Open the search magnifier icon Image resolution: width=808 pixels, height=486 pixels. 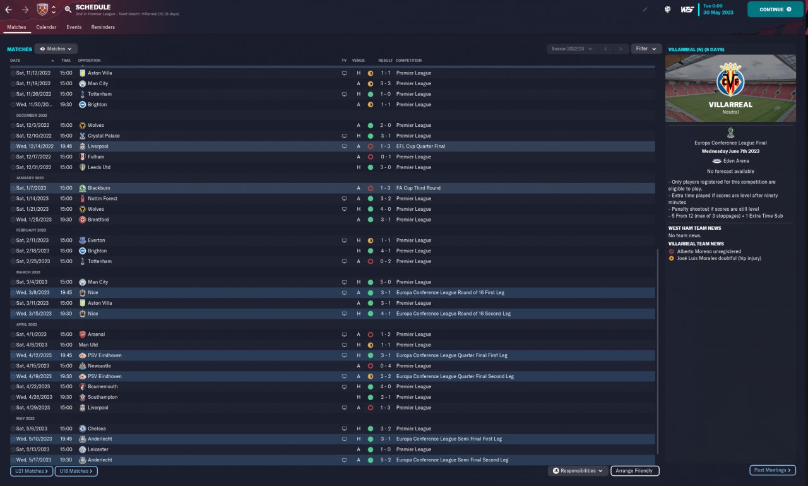tap(68, 9)
